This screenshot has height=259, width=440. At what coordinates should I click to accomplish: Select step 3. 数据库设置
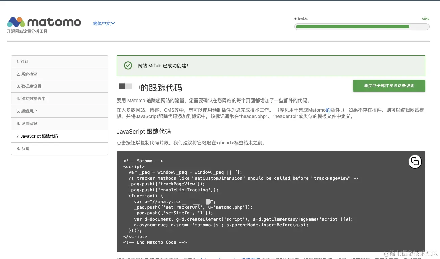(60, 86)
